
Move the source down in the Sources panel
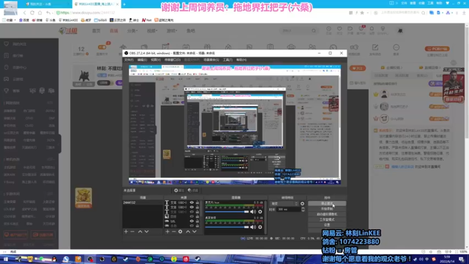(x=195, y=232)
